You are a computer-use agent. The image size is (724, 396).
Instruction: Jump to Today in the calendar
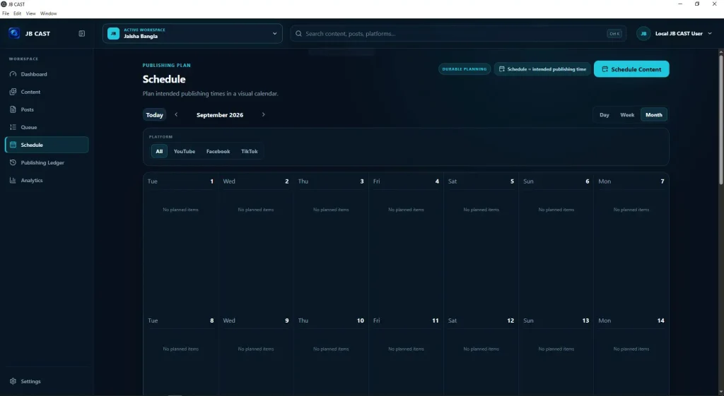tap(154, 115)
